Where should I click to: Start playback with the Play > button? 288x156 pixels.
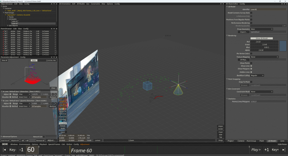(x=256, y=150)
